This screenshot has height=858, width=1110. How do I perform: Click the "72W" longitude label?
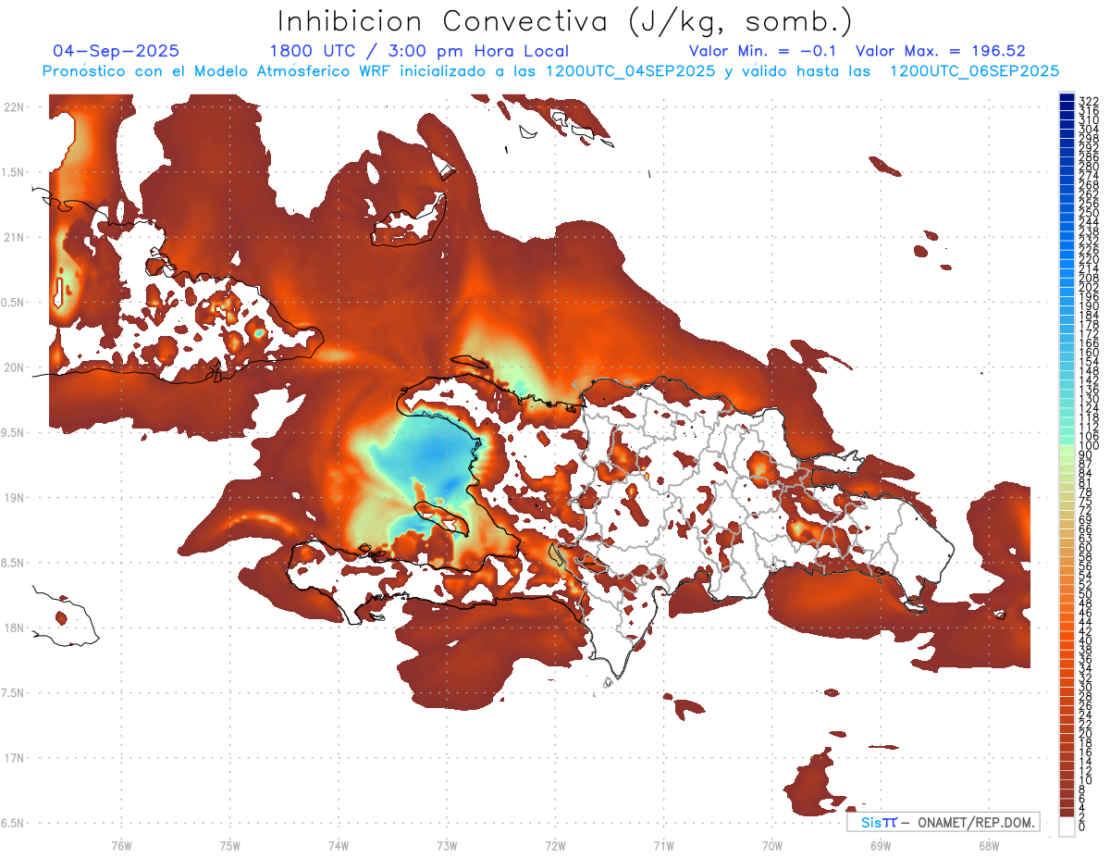point(555,845)
